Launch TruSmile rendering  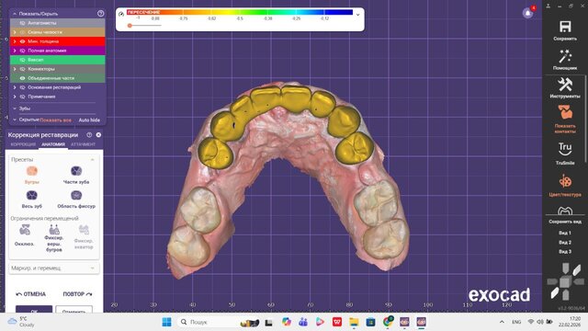click(x=565, y=149)
